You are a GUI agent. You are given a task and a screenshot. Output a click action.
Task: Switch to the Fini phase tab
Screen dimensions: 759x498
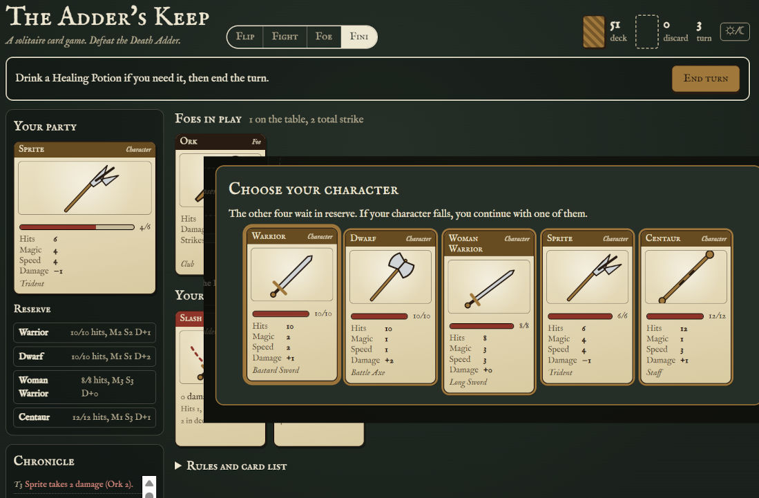[359, 37]
